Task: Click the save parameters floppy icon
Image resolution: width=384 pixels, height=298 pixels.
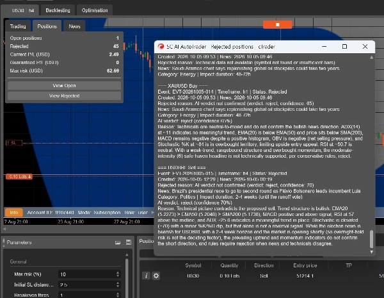Action: pos(129,242)
